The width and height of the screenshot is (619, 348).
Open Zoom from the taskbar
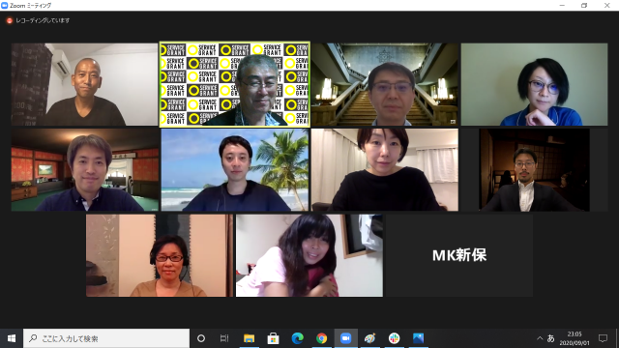(346, 338)
